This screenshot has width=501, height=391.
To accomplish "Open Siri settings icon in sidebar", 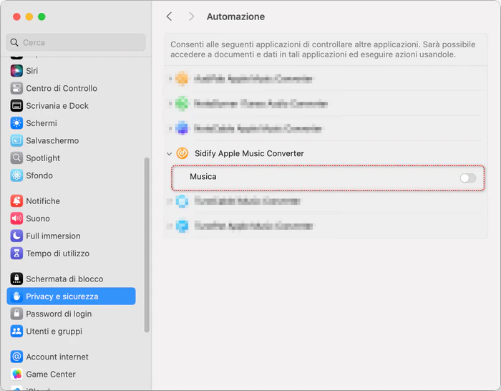I will (x=16, y=71).
